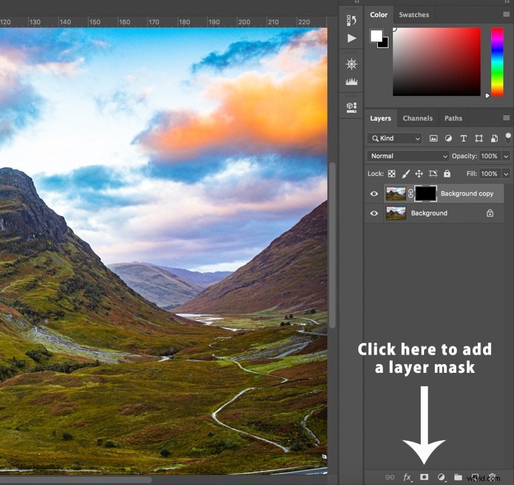
Task: Click the rainbow hue slider bar
Action: coord(497,62)
